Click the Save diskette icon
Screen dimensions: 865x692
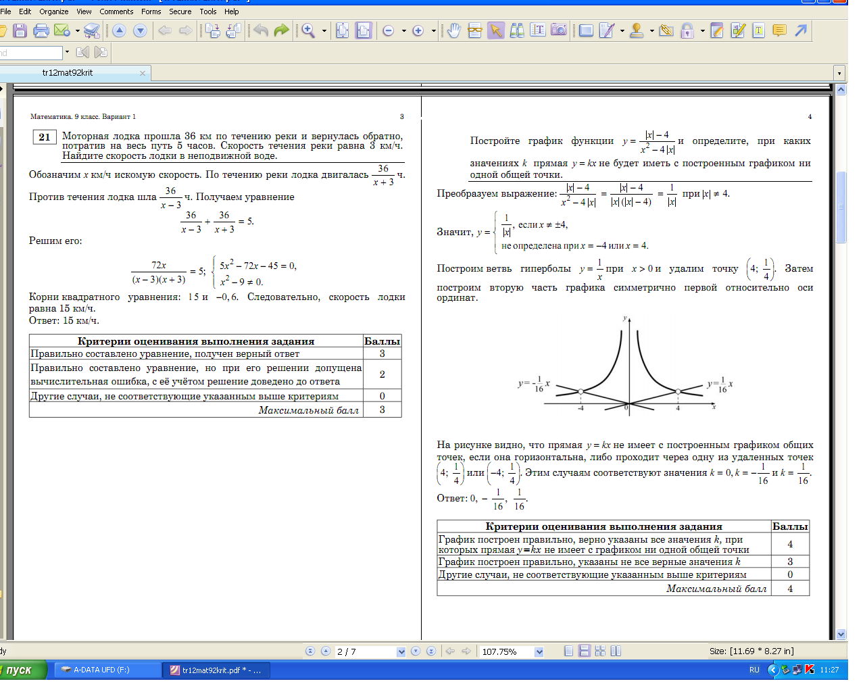click(x=20, y=30)
